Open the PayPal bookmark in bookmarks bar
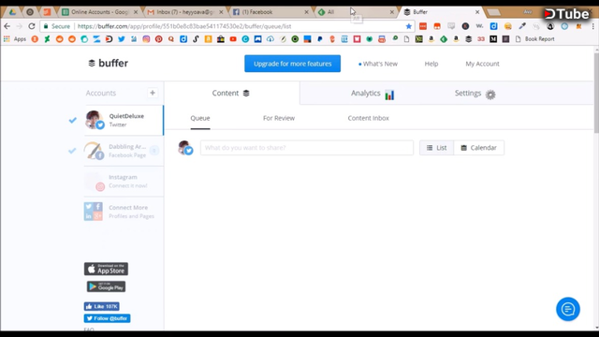The width and height of the screenshot is (599, 337). click(320, 39)
